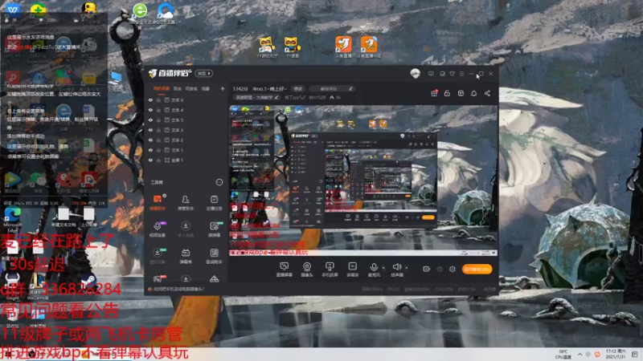Open the 房管助手 tool
643x361 pixels.
pos(186,202)
